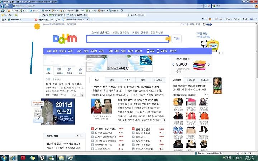Show next 오늘만 특가 deal arrow
Viewport: 258px width, 161px height.
tap(209, 65)
